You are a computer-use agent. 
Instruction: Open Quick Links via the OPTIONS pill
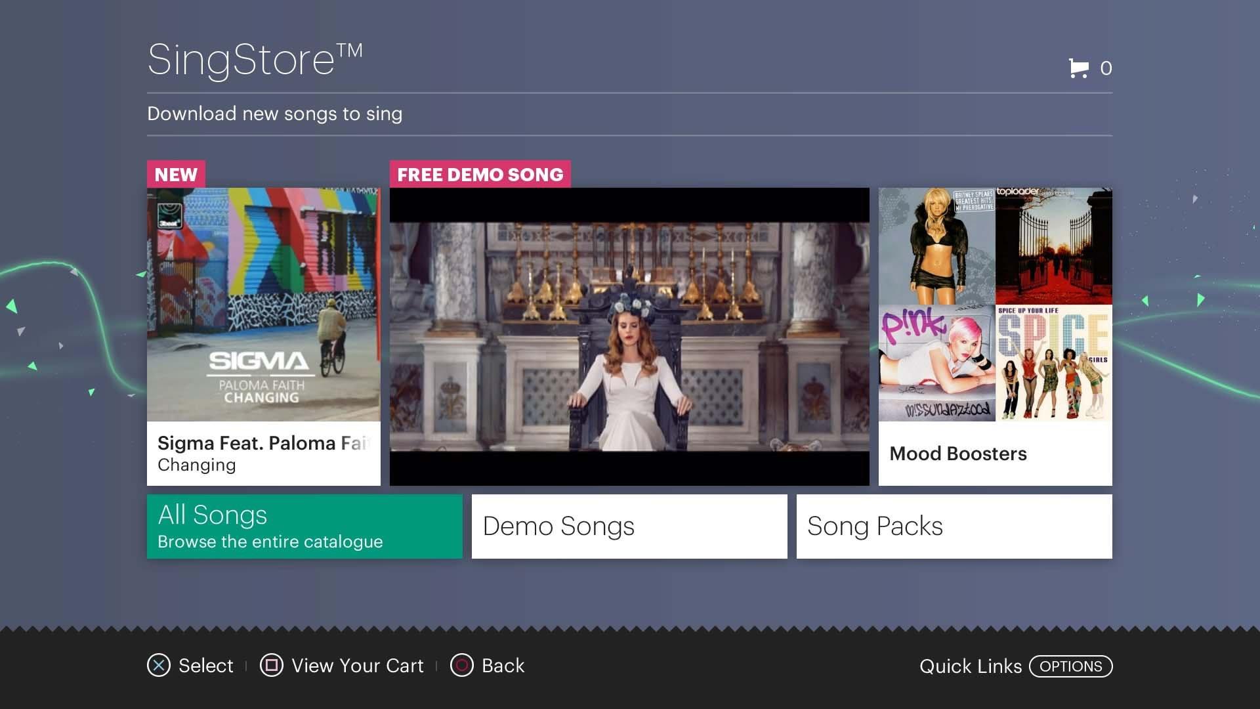click(x=1070, y=666)
